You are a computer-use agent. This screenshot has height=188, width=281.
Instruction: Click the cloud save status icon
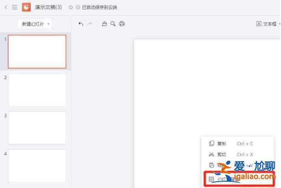coord(78,7)
